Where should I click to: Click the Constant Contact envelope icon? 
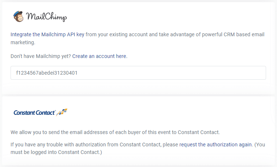pos(63,112)
